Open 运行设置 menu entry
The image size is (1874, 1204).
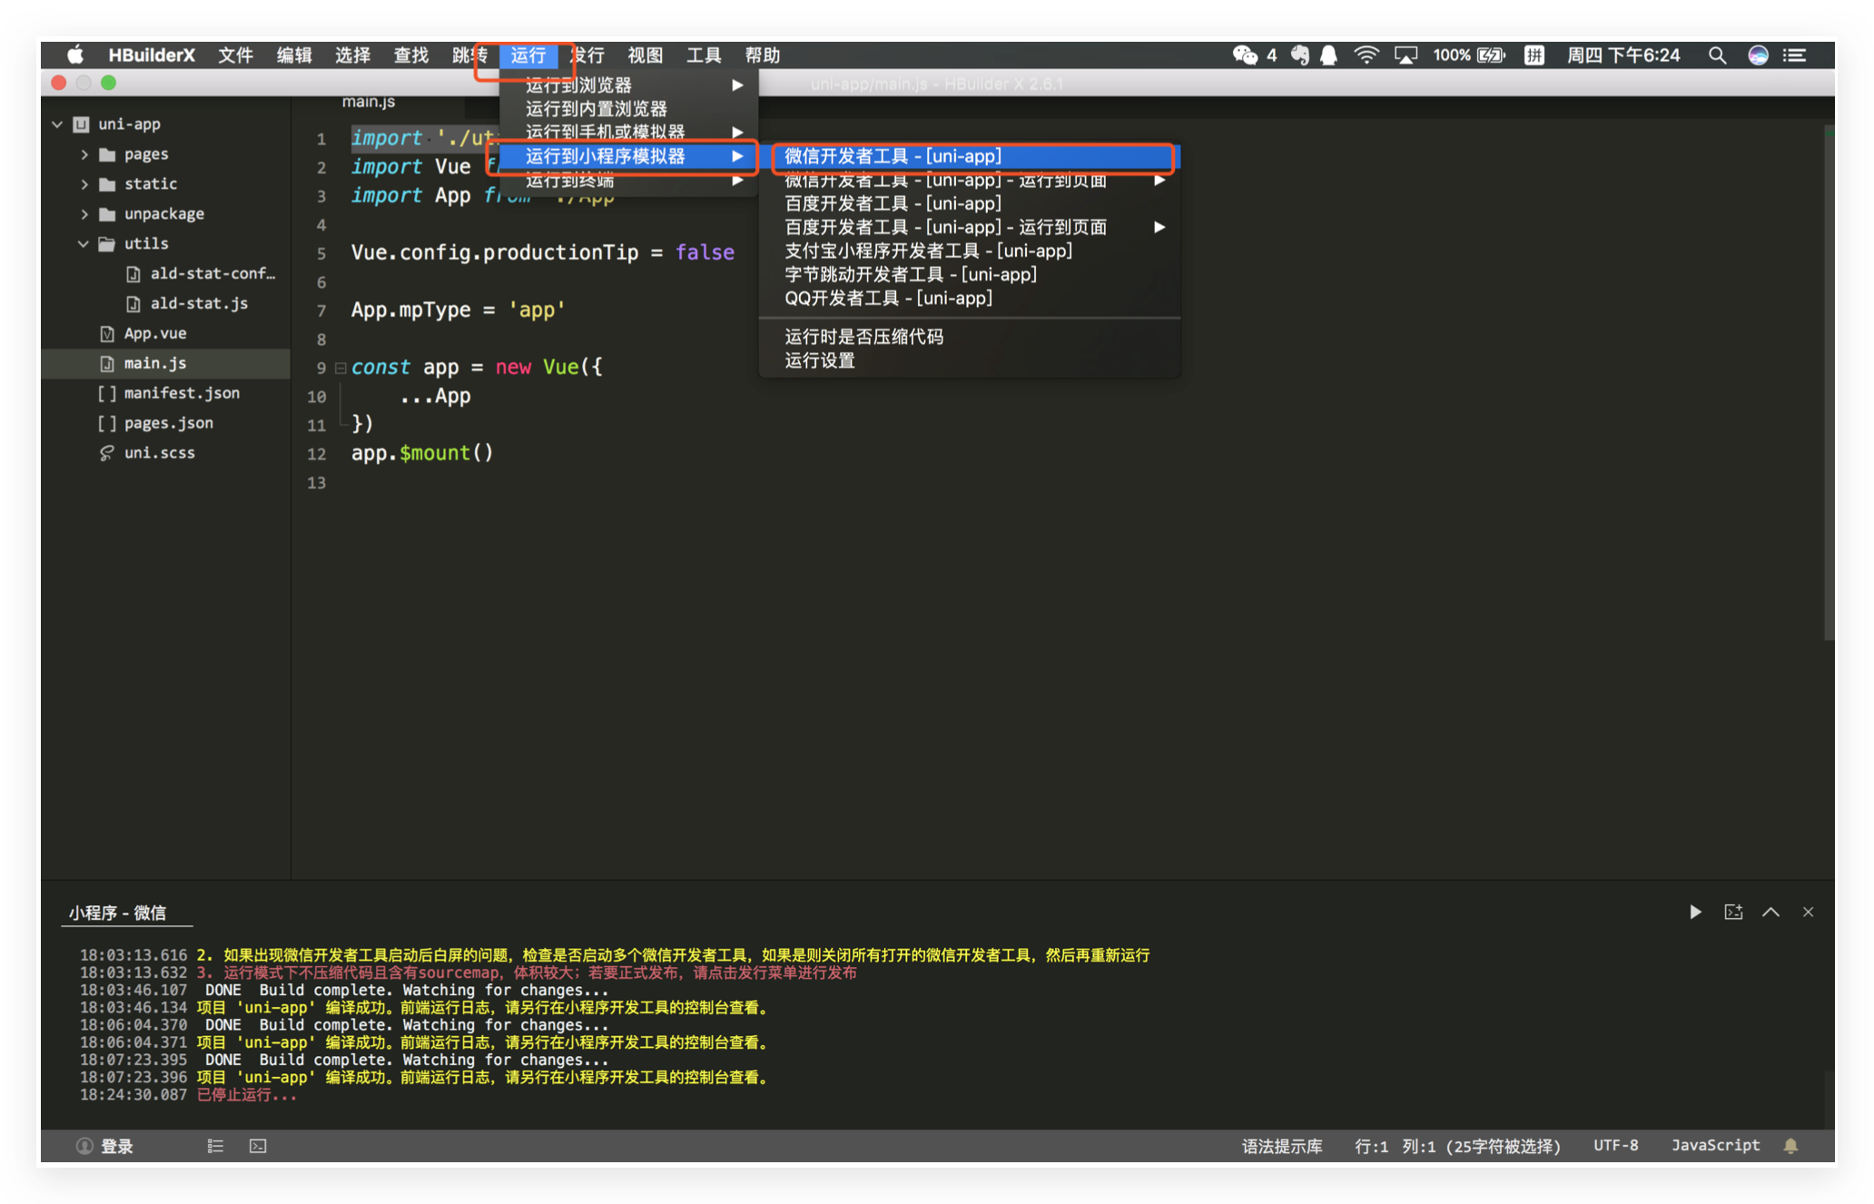tap(970, 360)
